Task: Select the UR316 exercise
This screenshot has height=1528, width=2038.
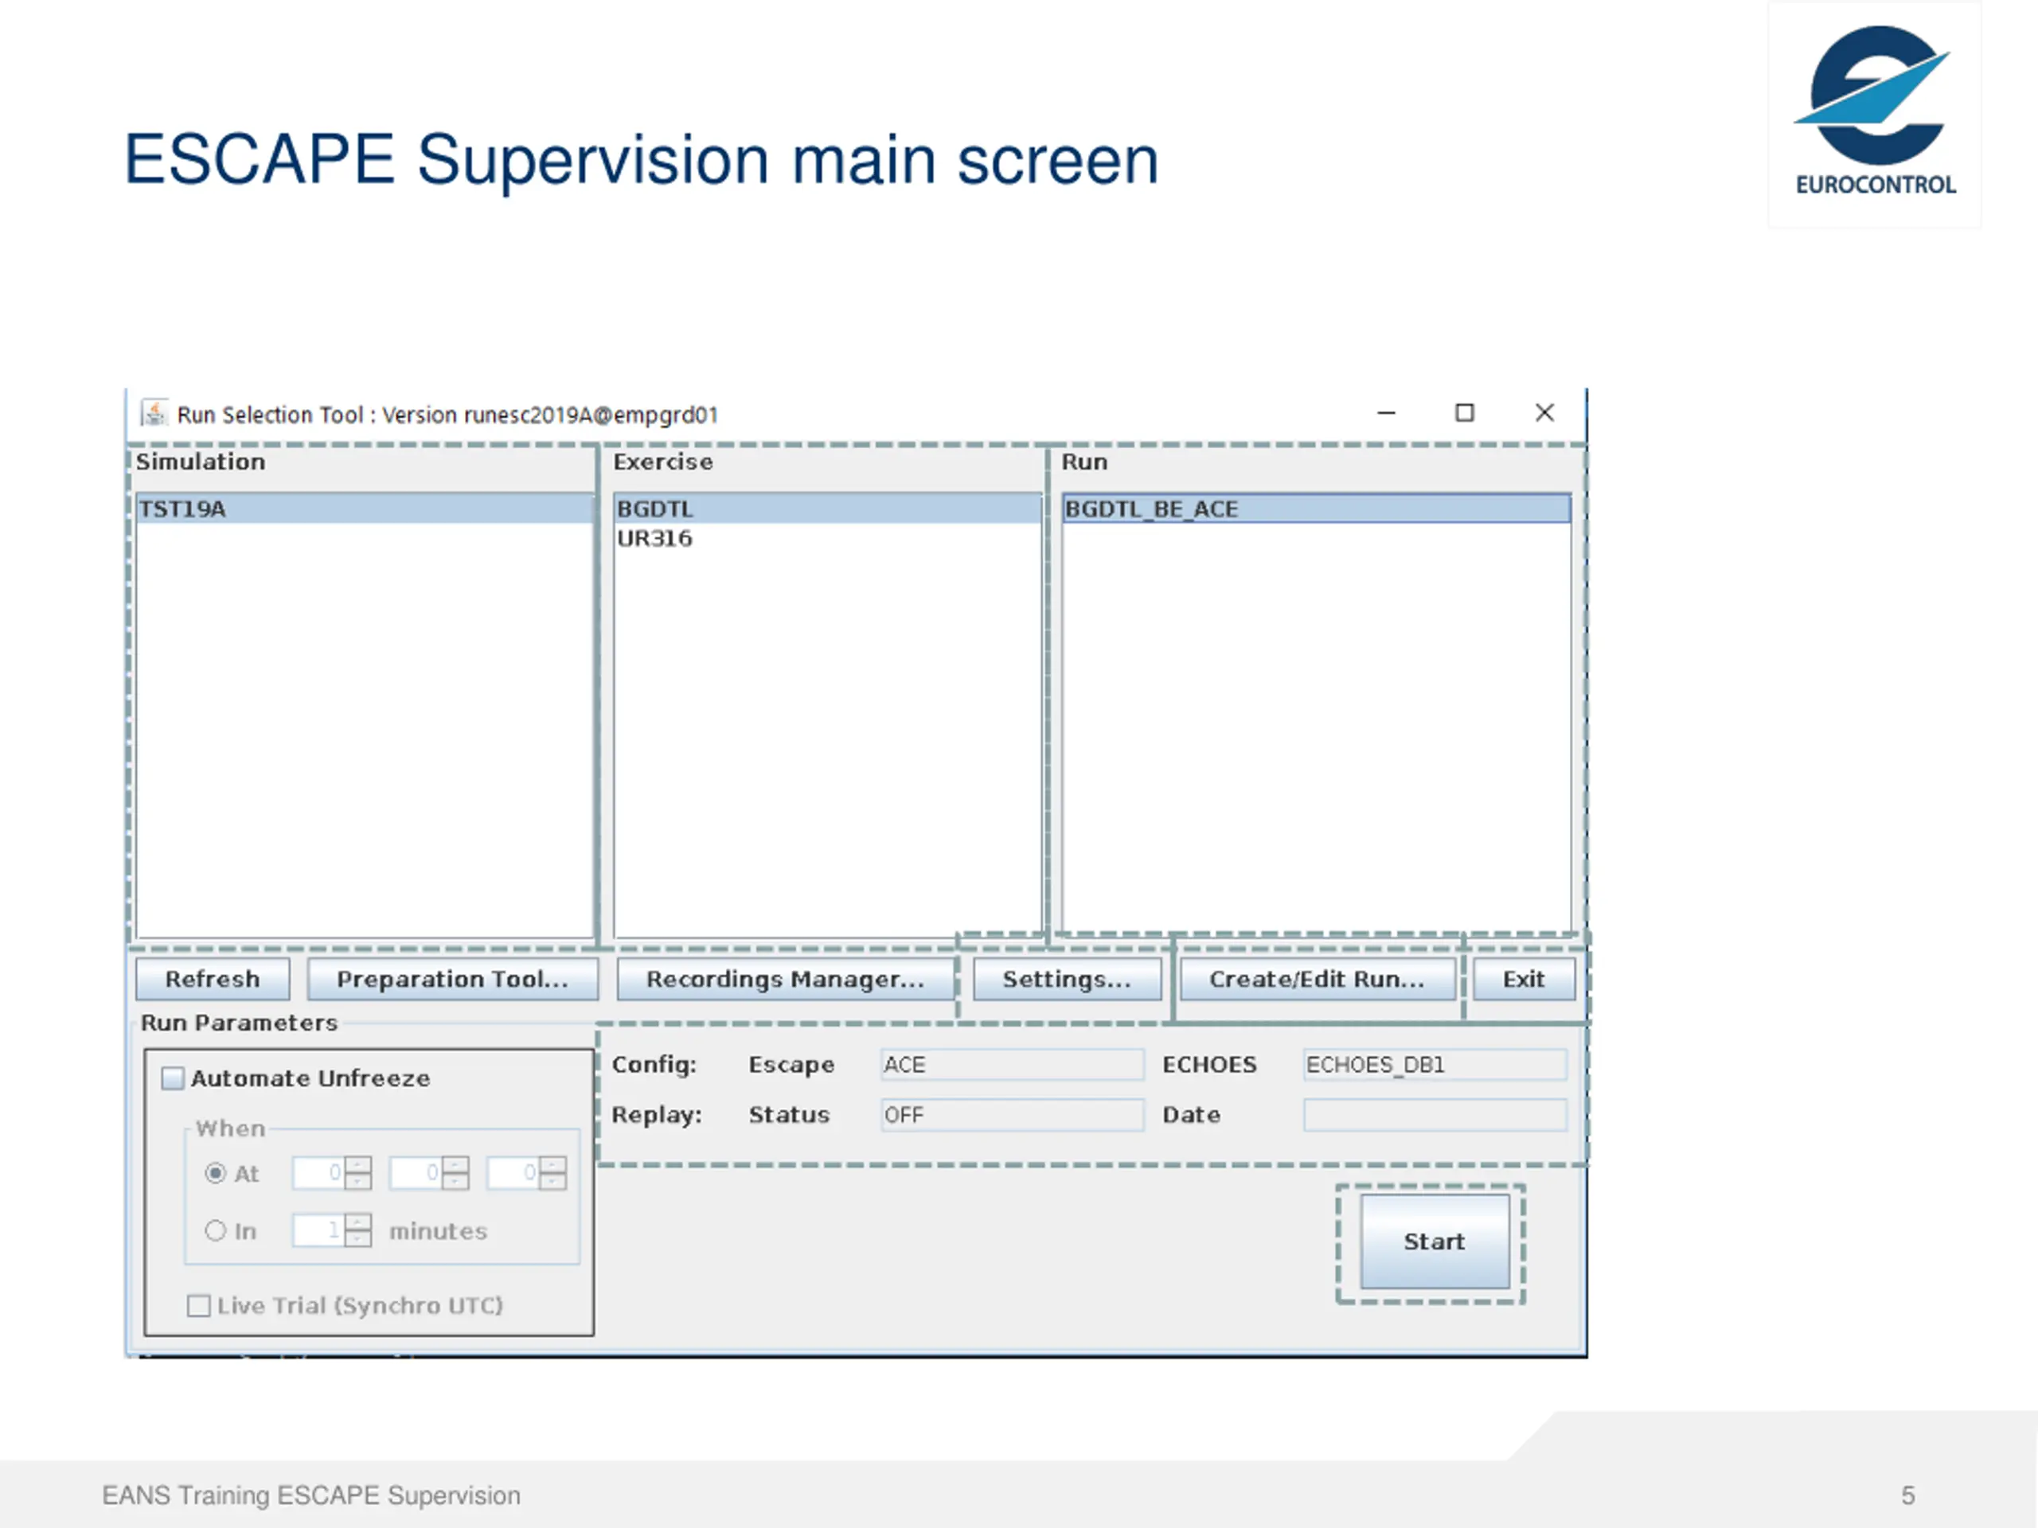Action: [x=827, y=539]
